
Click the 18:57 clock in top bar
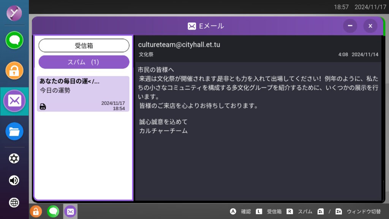pos(341,7)
